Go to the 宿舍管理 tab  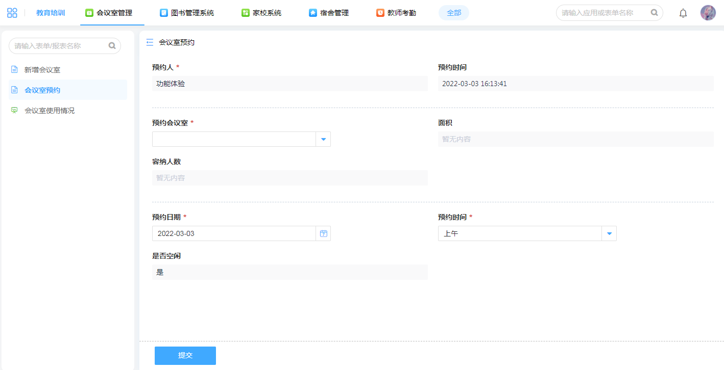329,13
